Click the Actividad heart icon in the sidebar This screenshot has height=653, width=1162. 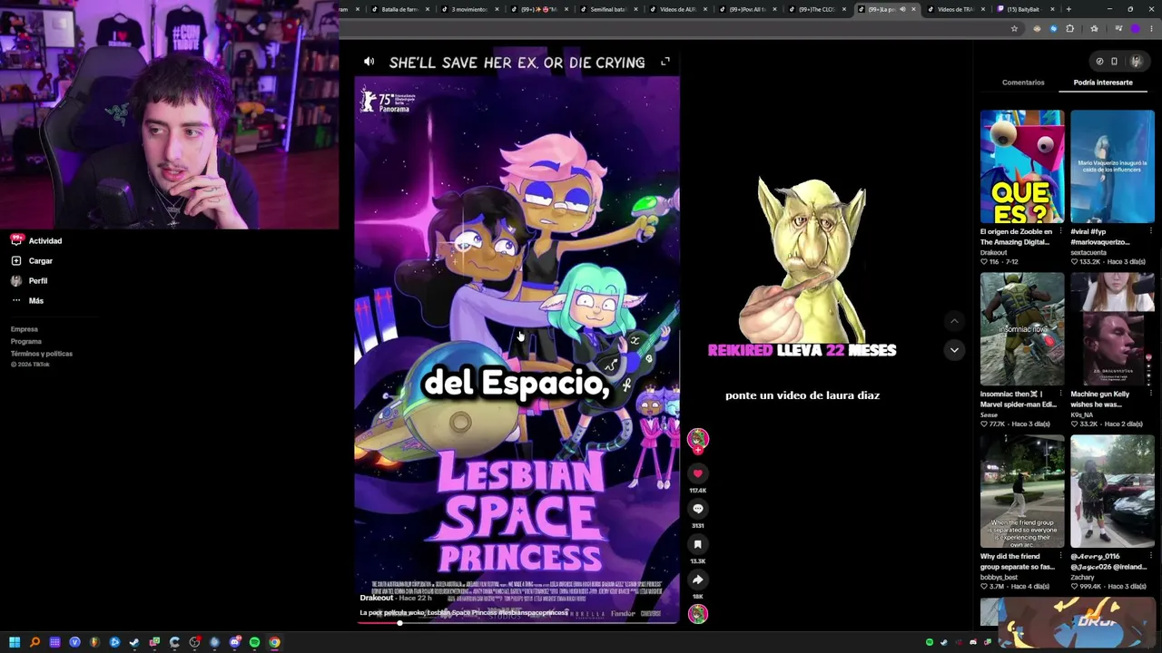[x=16, y=240]
